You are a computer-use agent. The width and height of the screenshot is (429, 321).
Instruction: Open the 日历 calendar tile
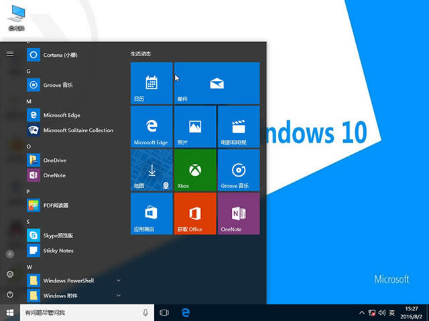point(151,83)
